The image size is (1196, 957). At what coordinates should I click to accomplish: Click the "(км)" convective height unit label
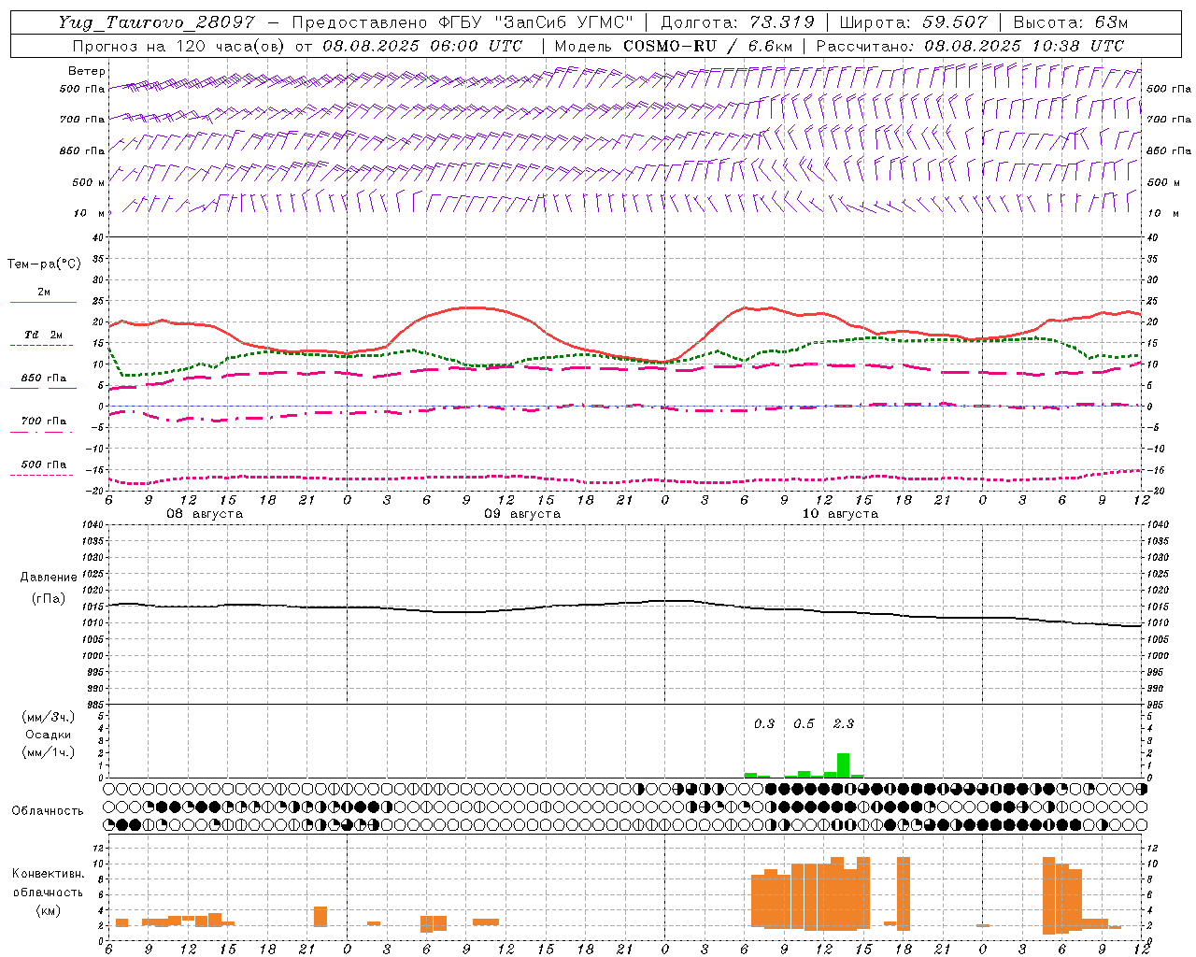pos(48,910)
